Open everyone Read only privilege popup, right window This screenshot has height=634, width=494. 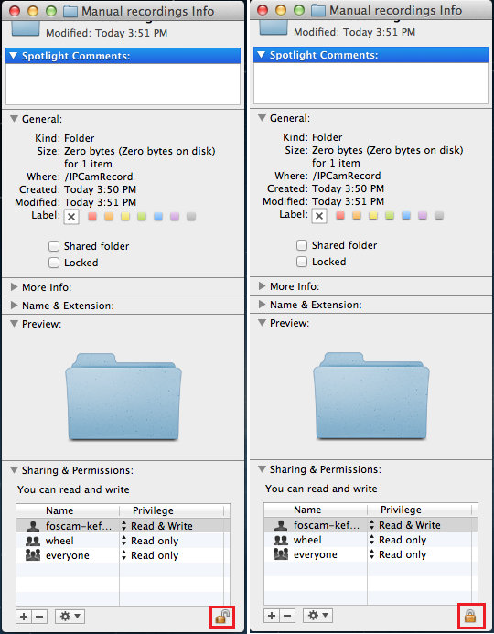pos(398,554)
